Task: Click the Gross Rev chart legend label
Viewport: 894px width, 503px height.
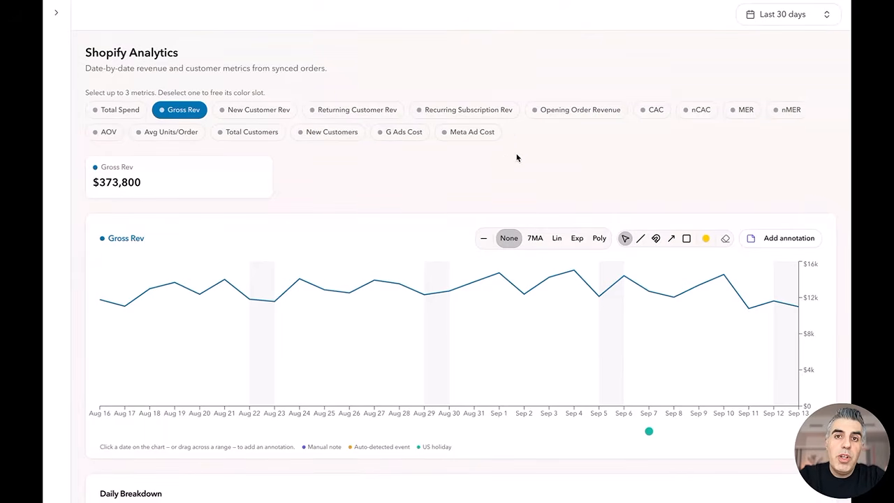Action: coord(122,238)
